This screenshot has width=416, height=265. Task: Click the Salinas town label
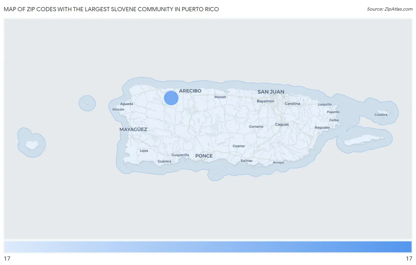(x=246, y=161)
